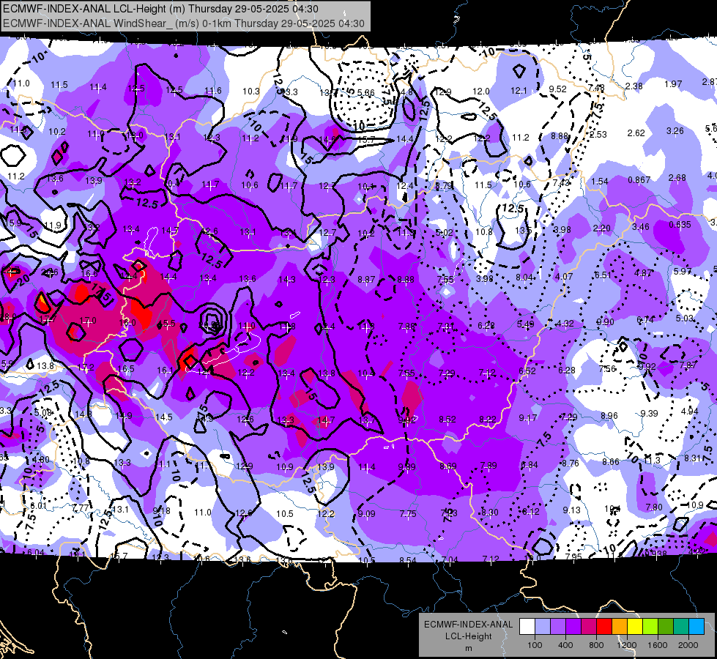Click the wind shear value 9.52
Image resolution: width=717 pixels, height=659 pixels.
557,89
